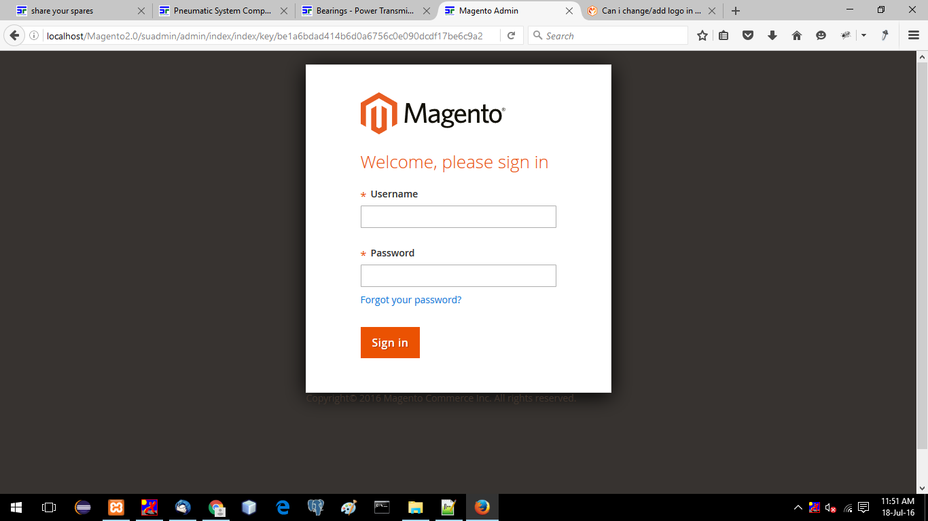
Task: Switch to 'Bearings - Power Transmi...' tab
Action: coord(364,11)
